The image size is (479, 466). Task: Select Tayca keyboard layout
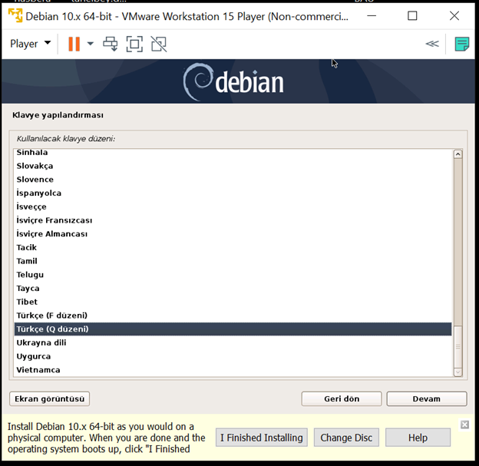[233, 288]
